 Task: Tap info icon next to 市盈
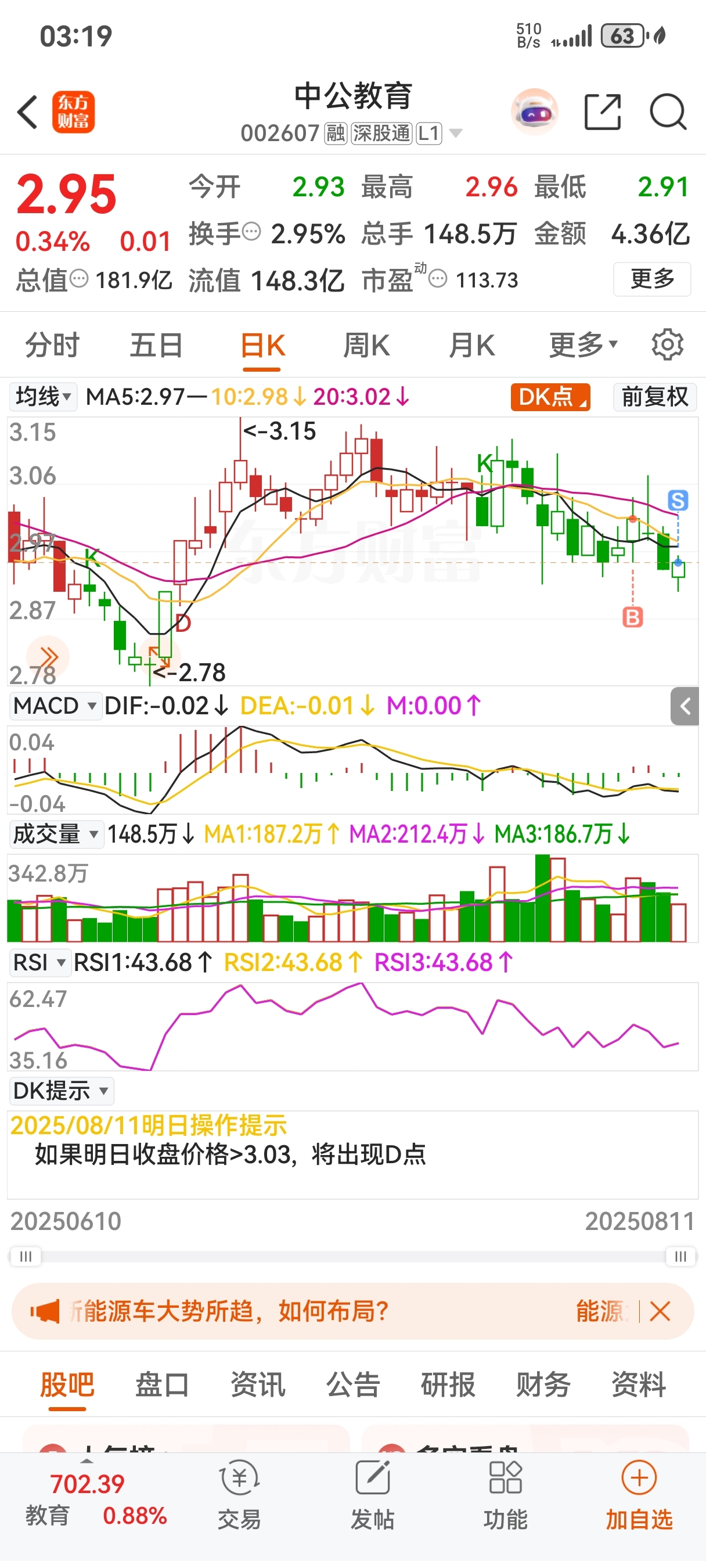pyautogui.click(x=438, y=279)
